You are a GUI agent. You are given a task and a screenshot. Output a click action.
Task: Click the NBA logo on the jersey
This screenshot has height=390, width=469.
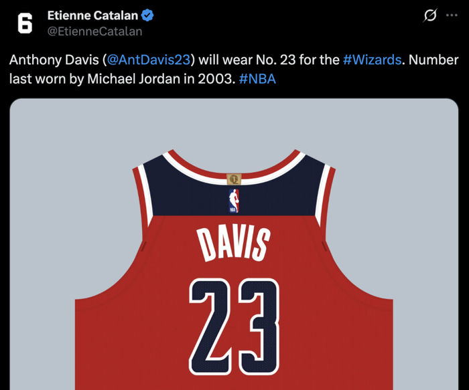pyautogui.click(x=234, y=201)
